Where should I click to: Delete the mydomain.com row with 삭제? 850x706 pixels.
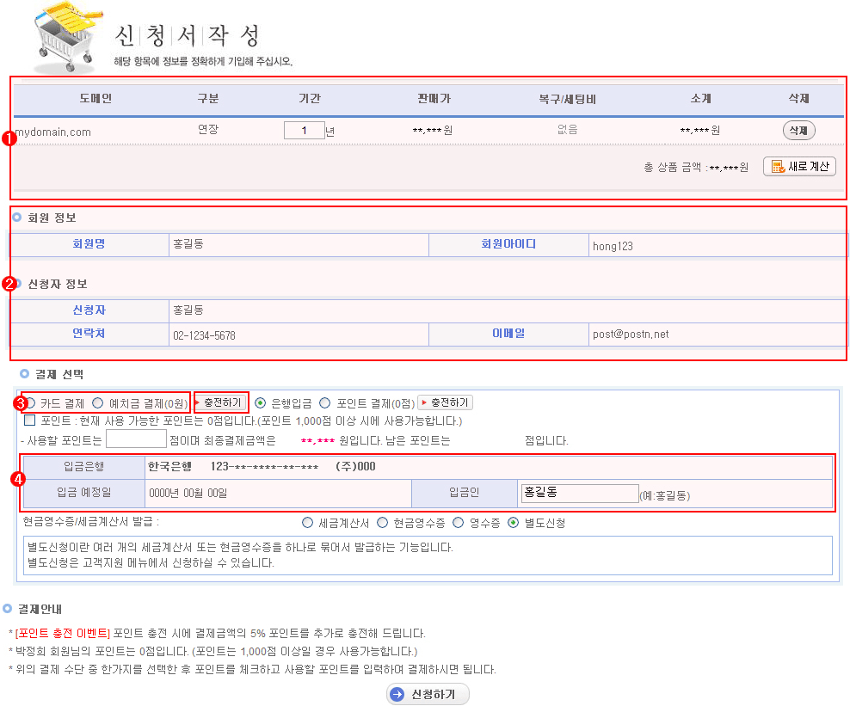coord(798,131)
